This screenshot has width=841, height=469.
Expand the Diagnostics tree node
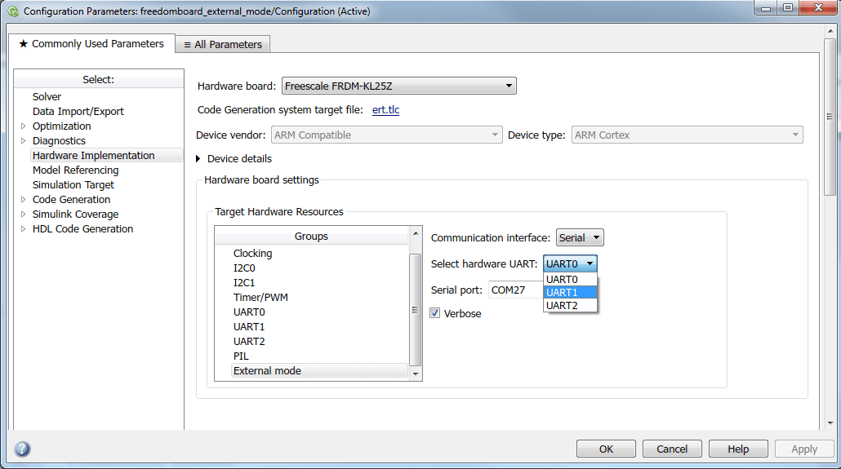pos(23,140)
